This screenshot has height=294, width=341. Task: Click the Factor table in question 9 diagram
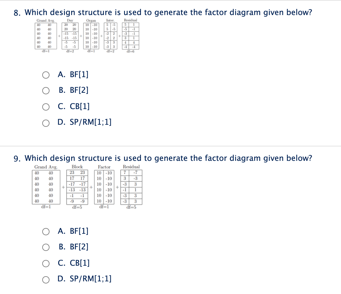pos(104,186)
